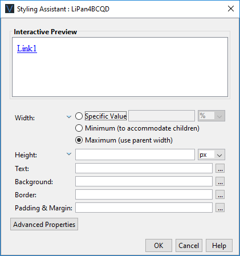240x256 pixels.
Task: Click the blue arrow next to Height
Action: coord(69,154)
